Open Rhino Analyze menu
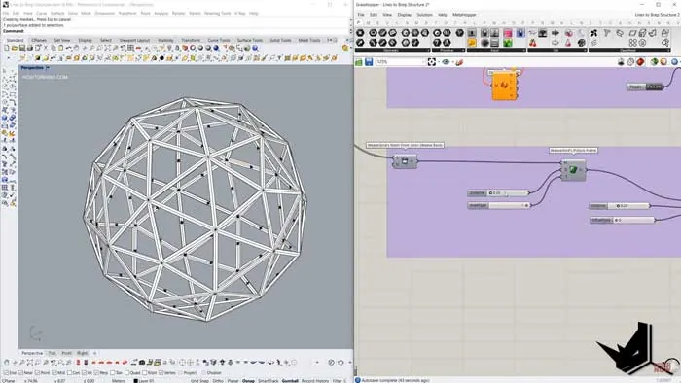Image resolution: width=681 pixels, height=383 pixels. point(161,14)
